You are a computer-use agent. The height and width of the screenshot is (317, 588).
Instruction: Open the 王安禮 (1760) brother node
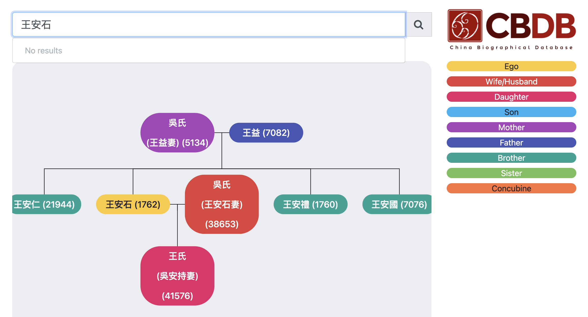(310, 204)
